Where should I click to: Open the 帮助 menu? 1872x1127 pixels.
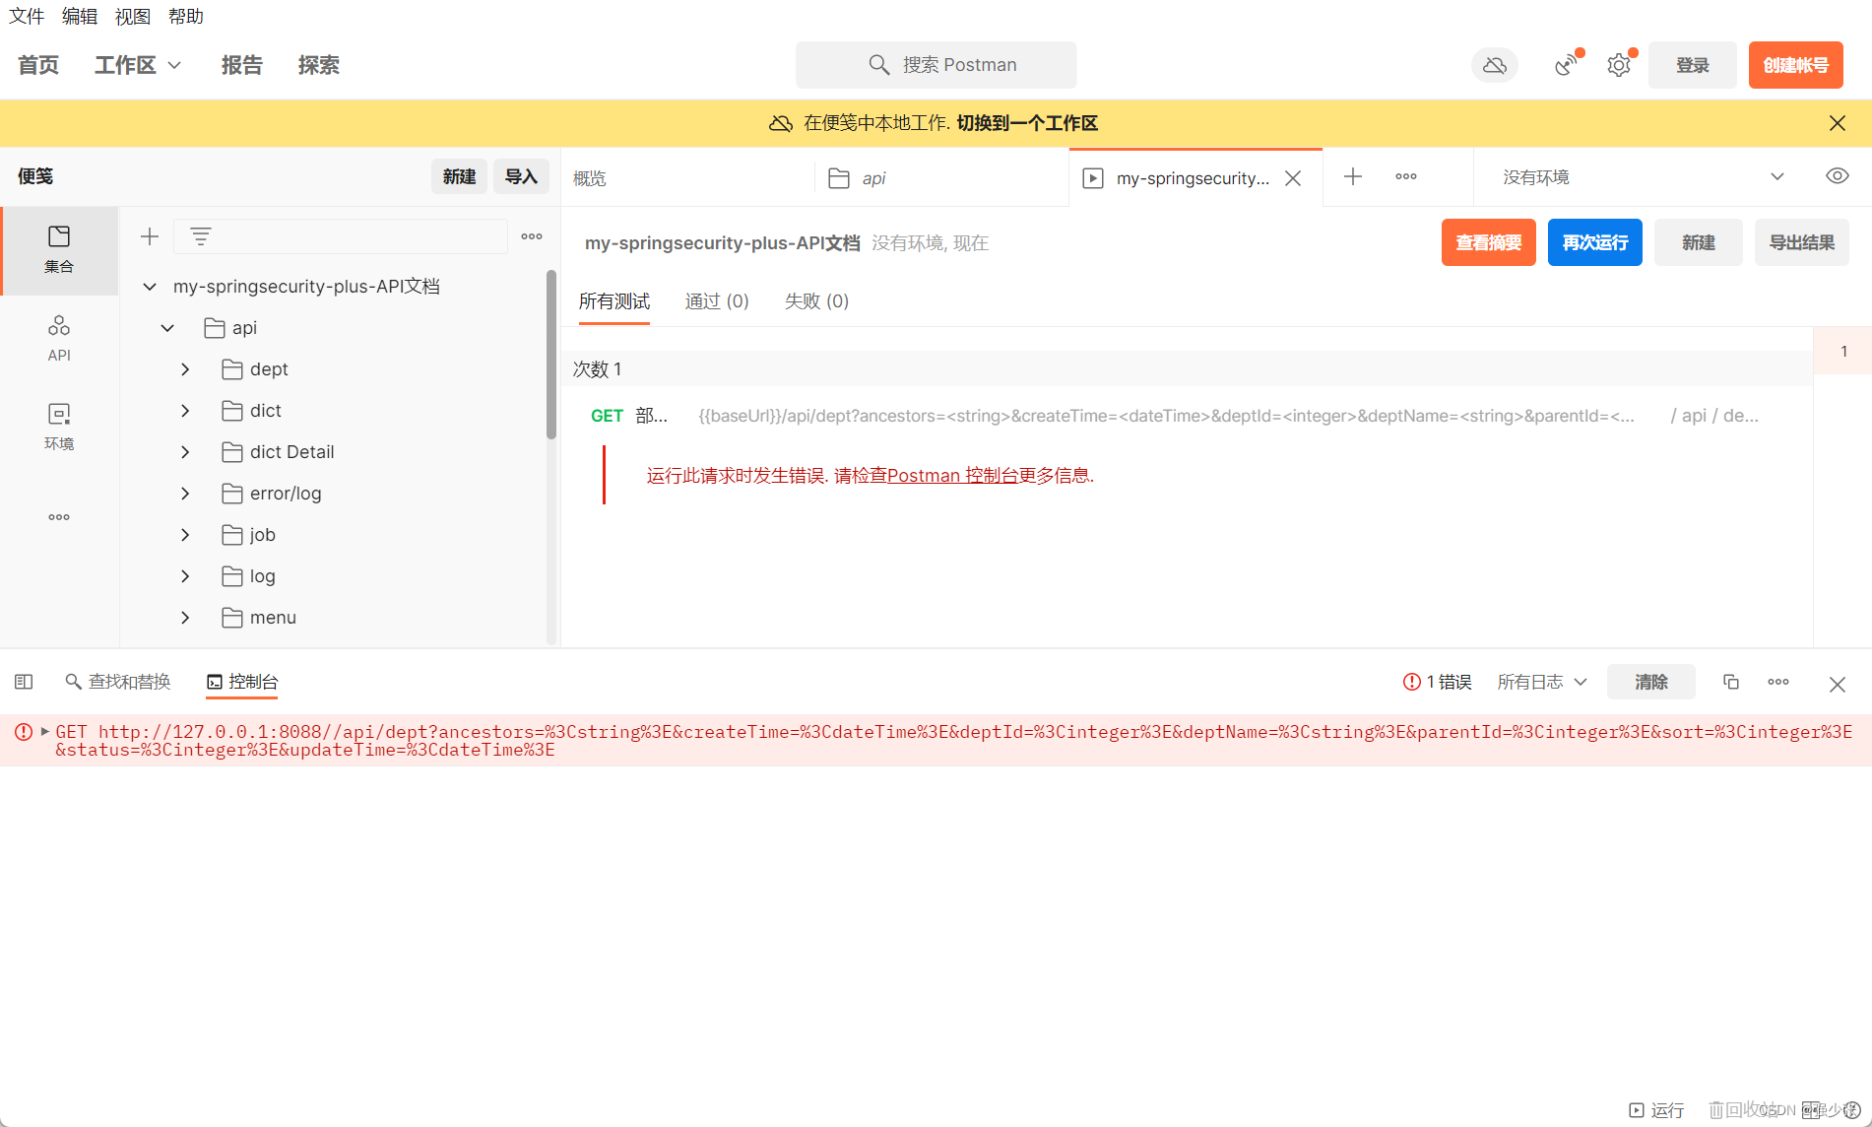coord(186,17)
